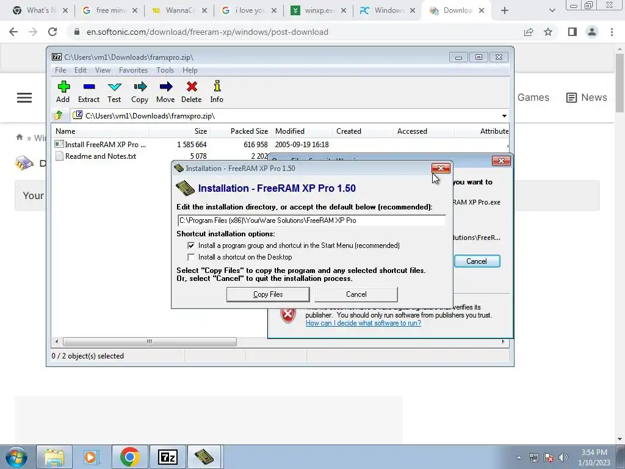The width and height of the screenshot is (625, 469).
Task: Open 'How can I decide what software to run?' link
Action: 363,323
